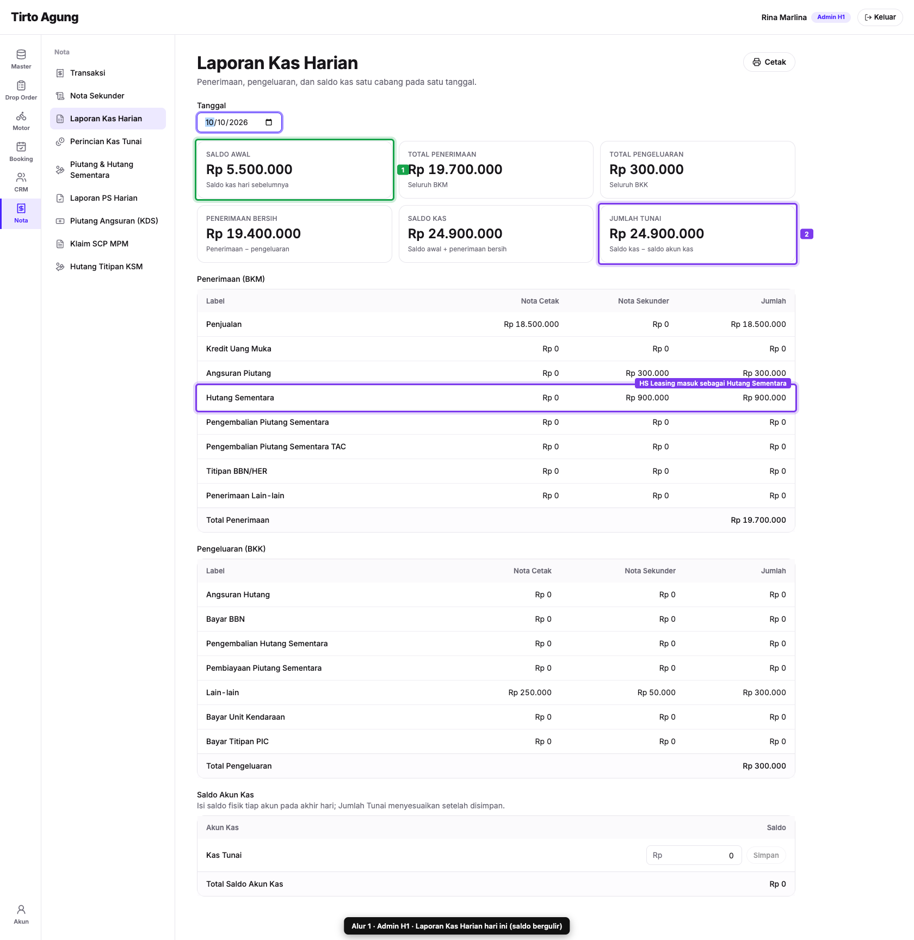Click the Simpan button for Kas Tunai
This screenshot has width=914, height=940.
(766, 855)
